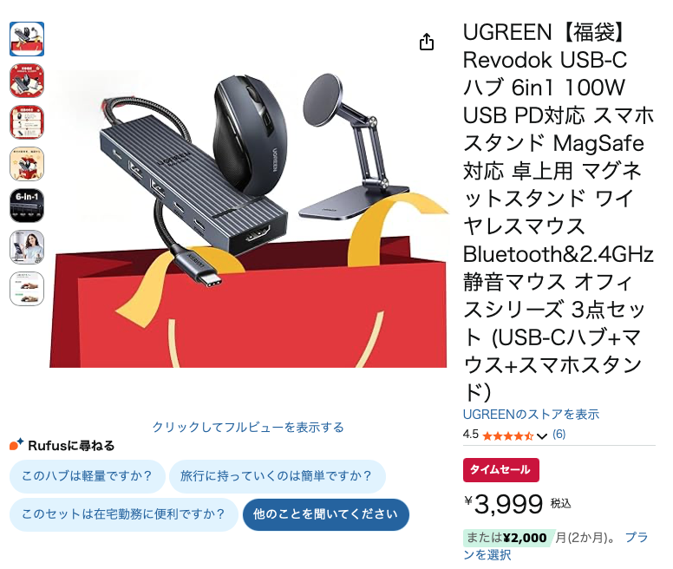Select the fourth gift box thumbnail
The height and width of the screenshot is (569, 673).
(x=27, y=164)
